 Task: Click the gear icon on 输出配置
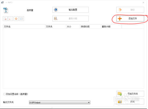click(x=56, y=10)
